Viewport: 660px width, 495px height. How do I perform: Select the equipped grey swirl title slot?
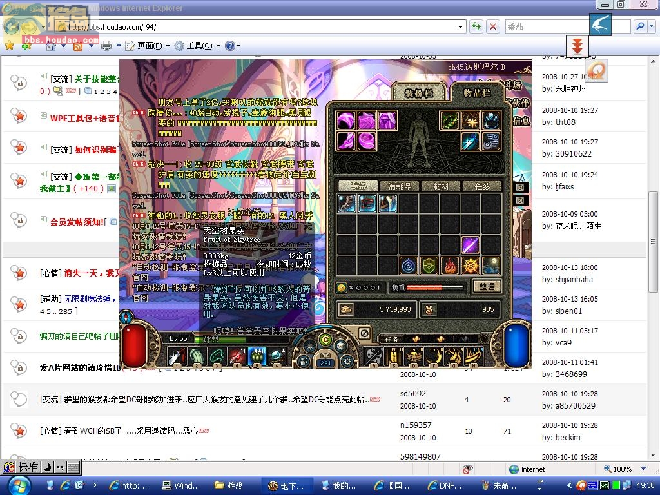pos(490,141)
